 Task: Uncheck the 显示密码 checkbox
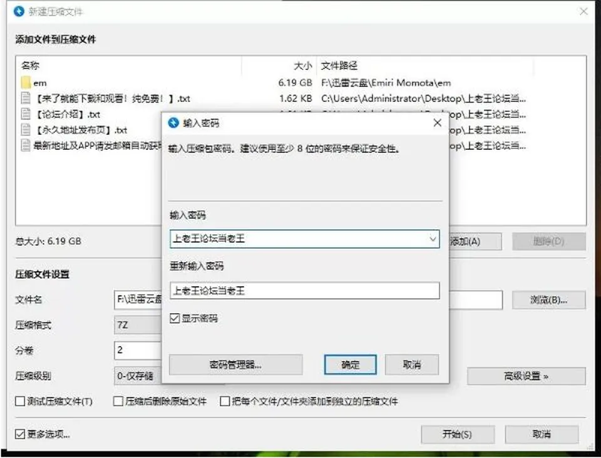click(x=175, y=318)
